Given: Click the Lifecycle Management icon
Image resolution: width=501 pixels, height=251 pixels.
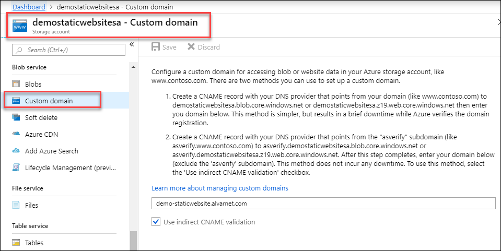Looking at the screenshot, I should coord(16,168).
